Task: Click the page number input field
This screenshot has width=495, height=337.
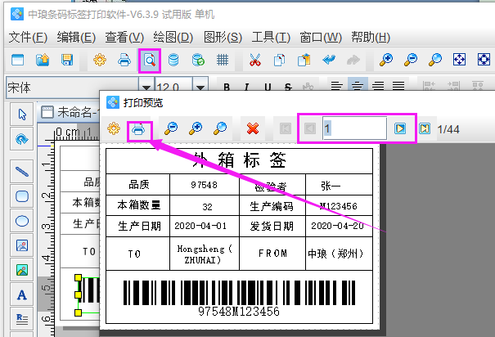Action: pos(353,128)
